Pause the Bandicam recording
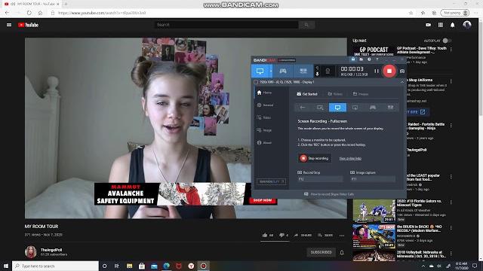 tap(377, 71)
